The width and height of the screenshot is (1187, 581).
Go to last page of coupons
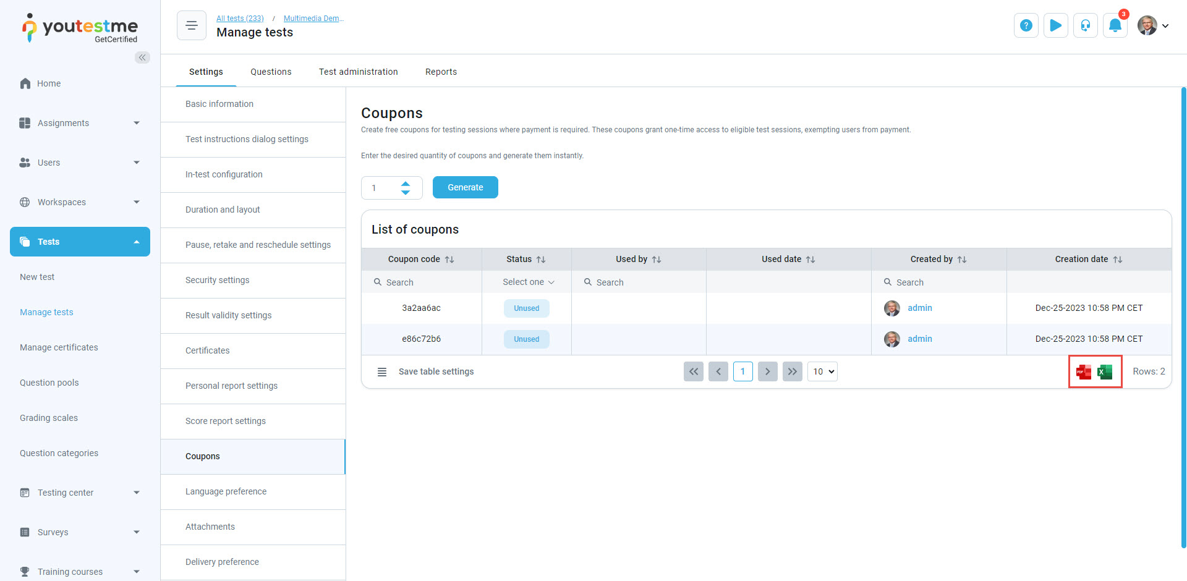pyautogui.click(x=793, y=371)
